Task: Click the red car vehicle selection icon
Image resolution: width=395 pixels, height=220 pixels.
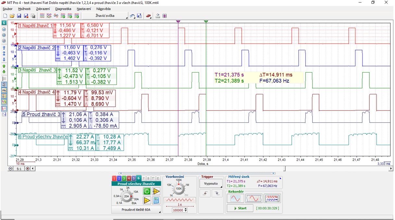Action: pos(148,16)
